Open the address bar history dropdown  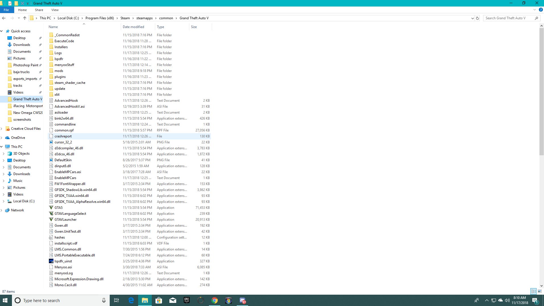click(472, 18)
